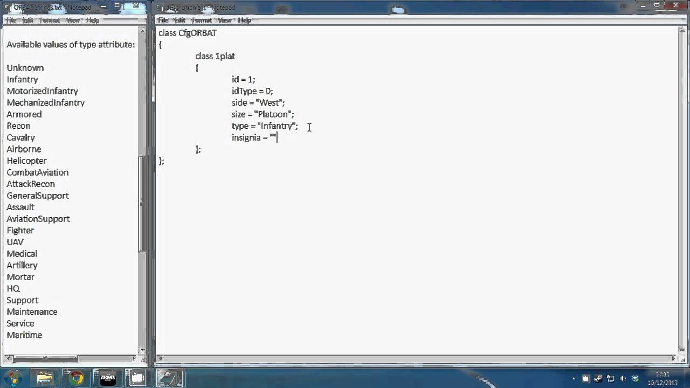Click Notepad icon in ORBAT strings title bar
Viewport: 690px width, 388px height.
pyautogui.click(x=7, y=8)
